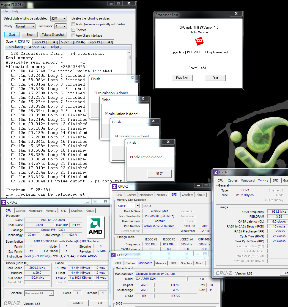Click Quit in Processor Test
The height and width of the screenshot is (307, 288).
(215, 78)
